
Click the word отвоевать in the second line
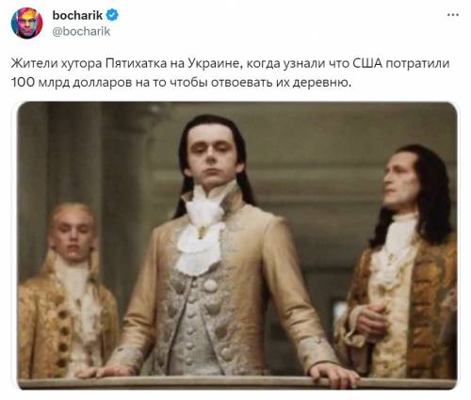tap(242, 83)
